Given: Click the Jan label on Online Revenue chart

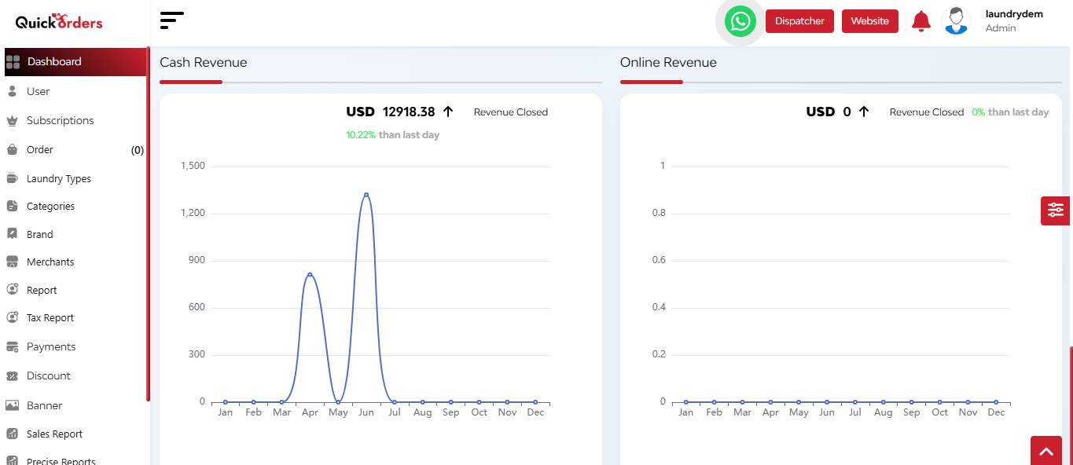Looking at the screenshot, I should [686, 412].
